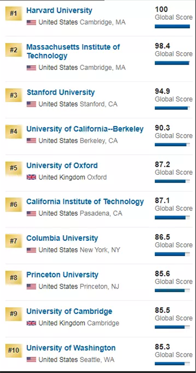196x373 pixels.
Task: Click the UK flag under University of Oxford
Action: (31, 178)
